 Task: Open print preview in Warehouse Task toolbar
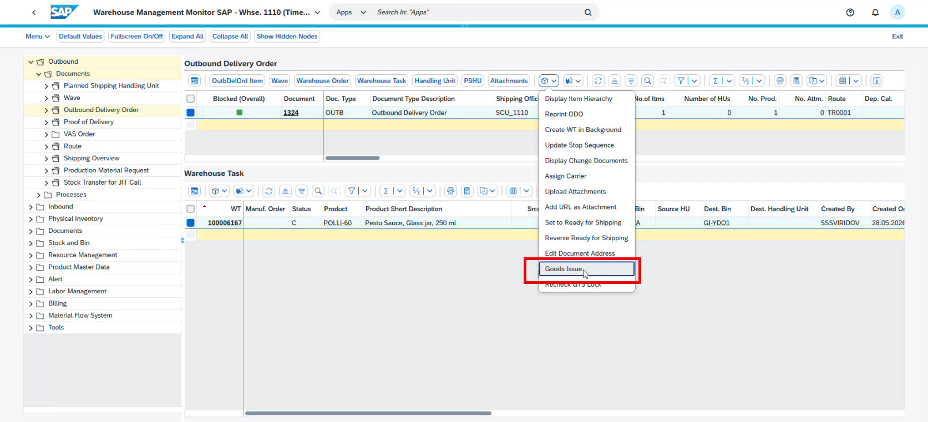point(468,191)
